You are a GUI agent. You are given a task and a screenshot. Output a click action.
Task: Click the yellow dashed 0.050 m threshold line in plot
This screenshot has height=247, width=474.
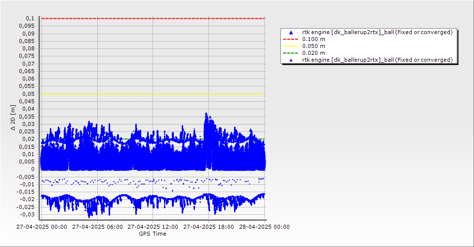[153, 94]
